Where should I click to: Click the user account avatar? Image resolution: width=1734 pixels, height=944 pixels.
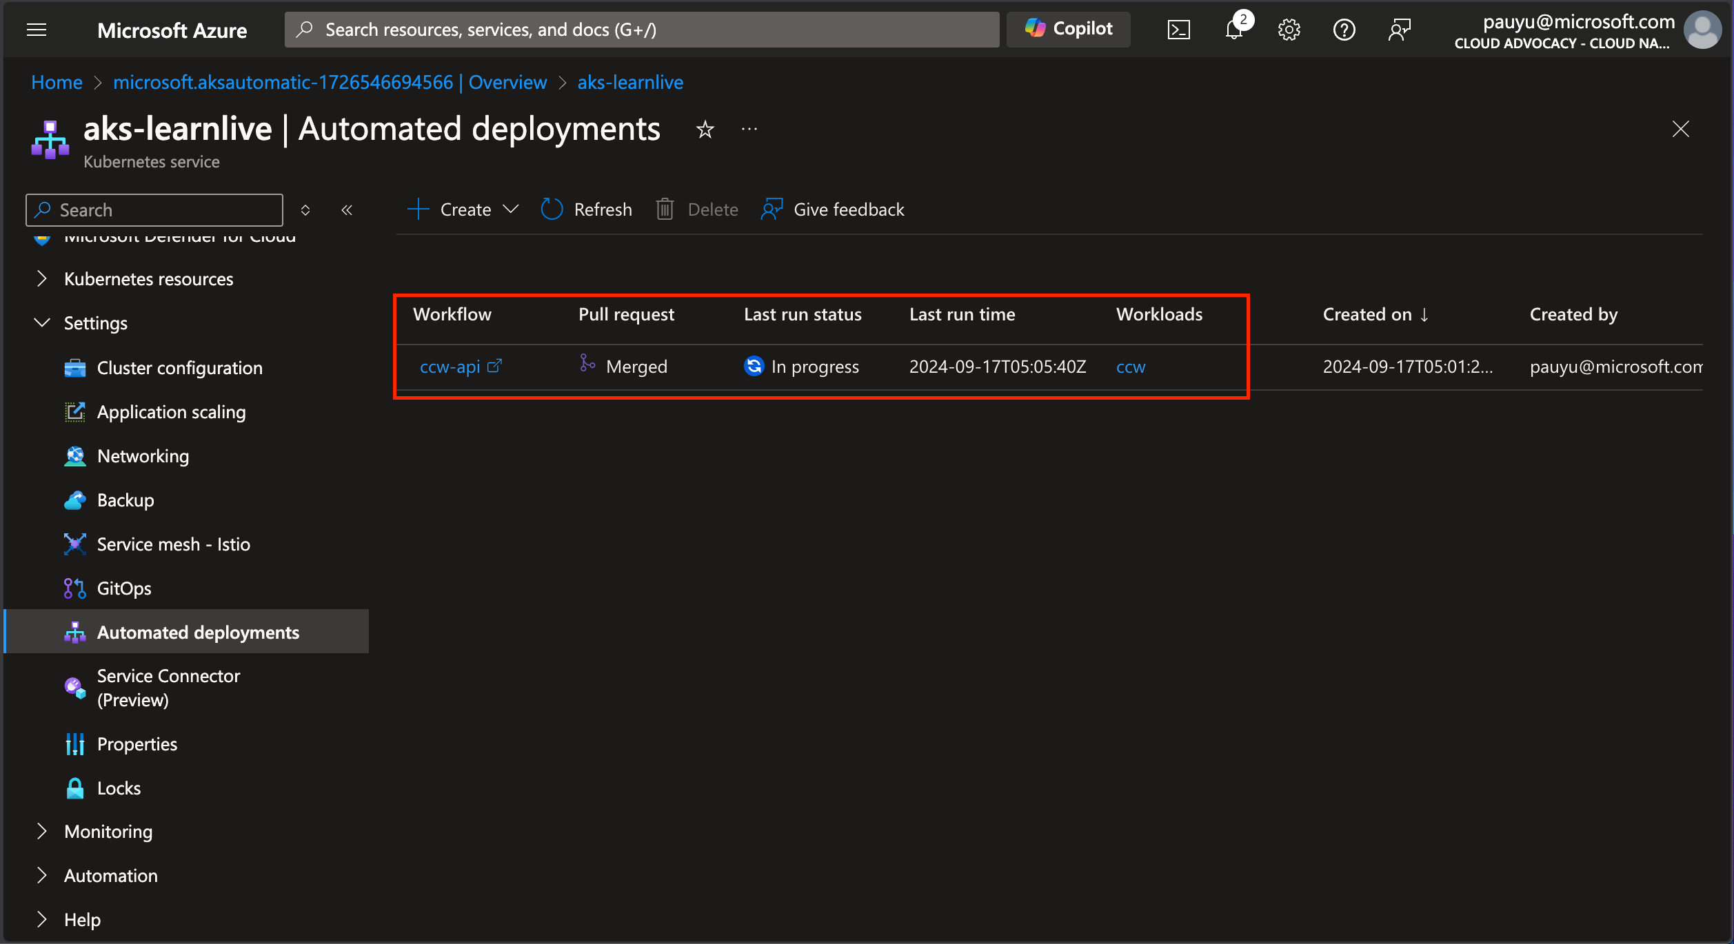click(1702, 30)
